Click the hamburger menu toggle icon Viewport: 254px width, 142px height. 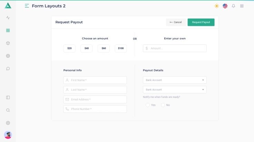27,6
